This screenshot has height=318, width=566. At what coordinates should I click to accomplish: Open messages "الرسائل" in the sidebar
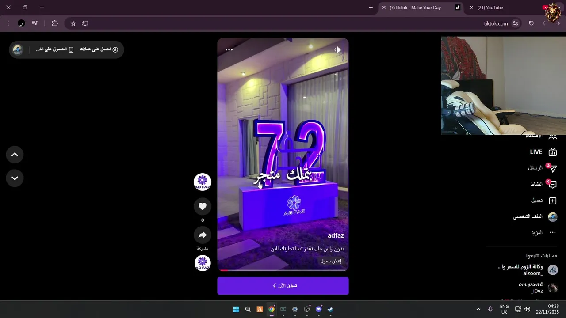point(542,168)
